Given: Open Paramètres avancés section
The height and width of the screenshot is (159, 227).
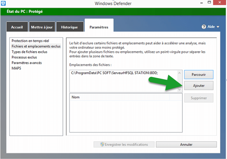Looking at the screenshot, I should coord(27,63).
